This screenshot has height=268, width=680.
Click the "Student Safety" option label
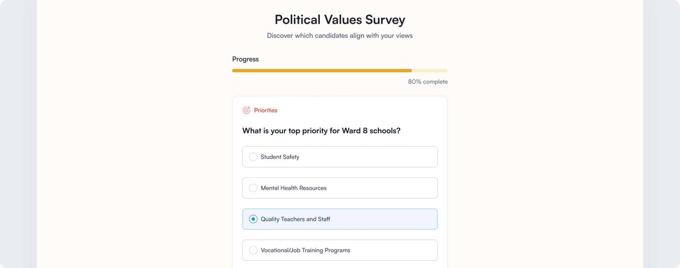(x=280, y=157)
